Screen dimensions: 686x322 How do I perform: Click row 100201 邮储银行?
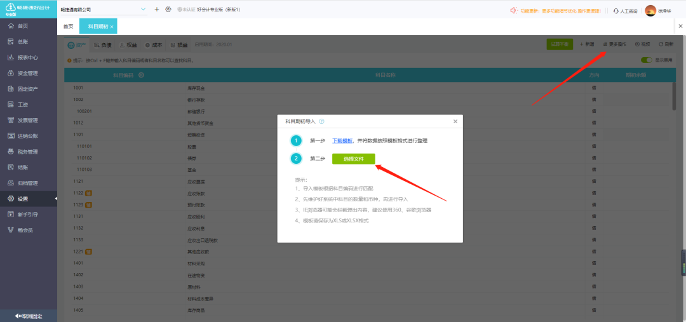[368, 111]
